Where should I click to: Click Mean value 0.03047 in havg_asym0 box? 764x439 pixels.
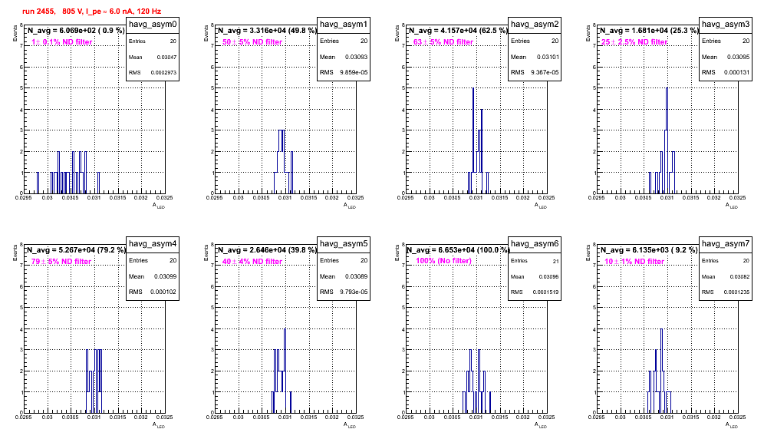point(166,57)
